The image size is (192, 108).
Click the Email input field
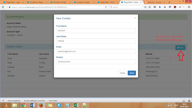click(x=96, y=51)
